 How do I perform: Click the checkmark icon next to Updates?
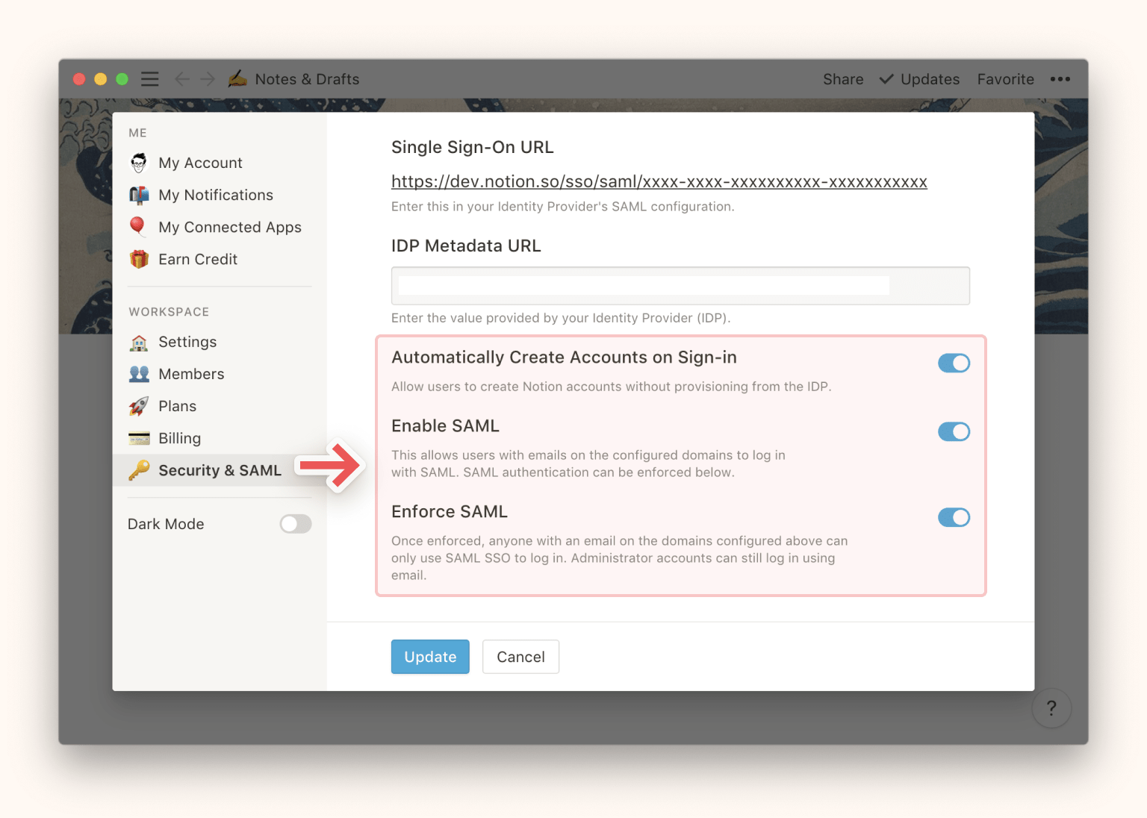click(x=886, y=79)
